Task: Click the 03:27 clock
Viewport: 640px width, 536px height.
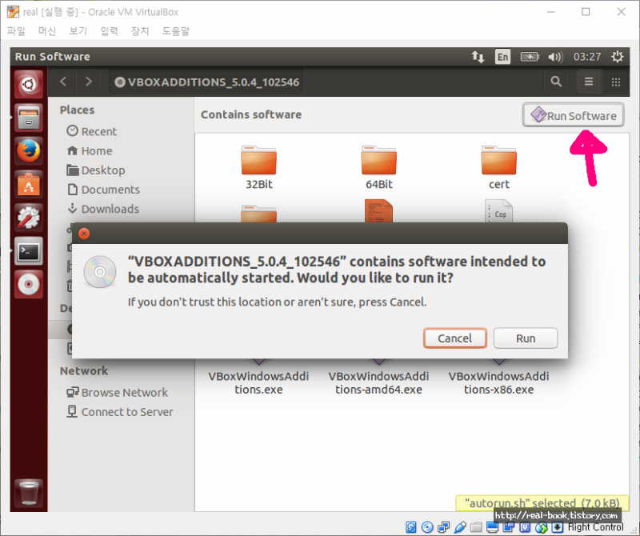Action: tap(587, 56)
